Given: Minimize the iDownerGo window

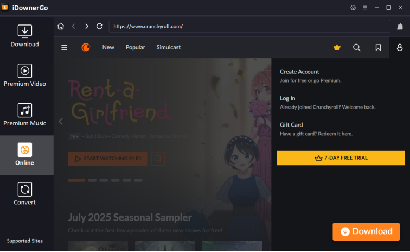Looking at the screenshot, I should pyautogui.click(x=377, y=8).
